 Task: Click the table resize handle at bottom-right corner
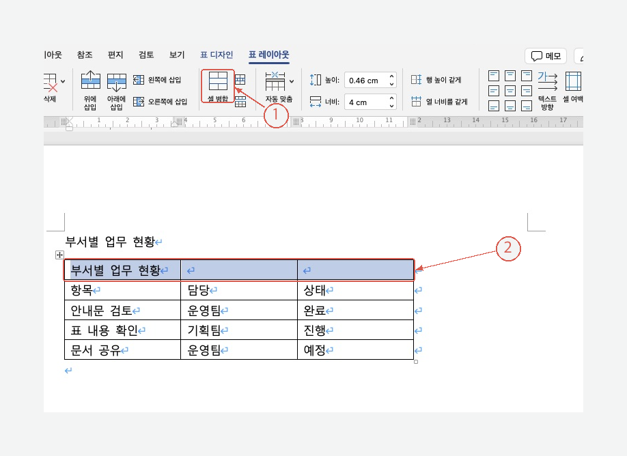click(x=416, y=362)
